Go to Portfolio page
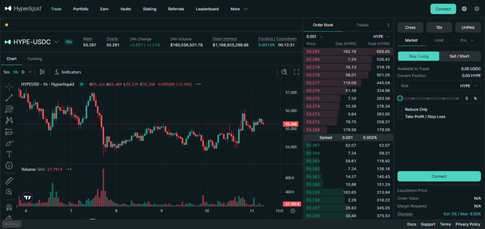The image size is (485, 229). pyautogui.click(x=81, y=9)
